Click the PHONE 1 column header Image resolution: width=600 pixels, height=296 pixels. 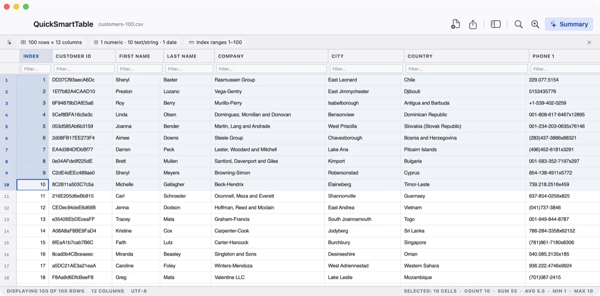point(564,56)
